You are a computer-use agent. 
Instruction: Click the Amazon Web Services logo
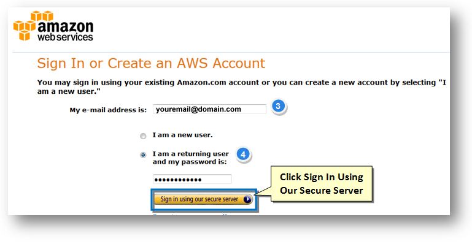[x=53, y=26]
